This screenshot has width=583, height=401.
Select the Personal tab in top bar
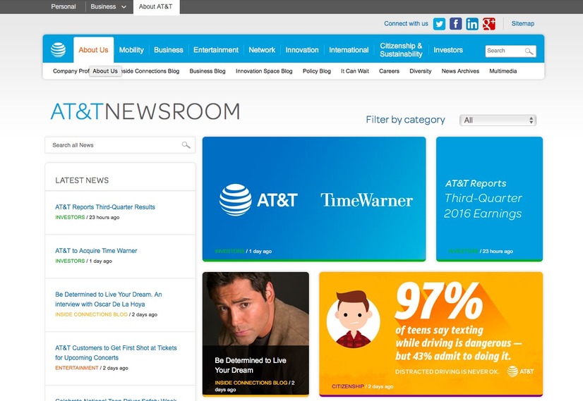pos(64,6)
